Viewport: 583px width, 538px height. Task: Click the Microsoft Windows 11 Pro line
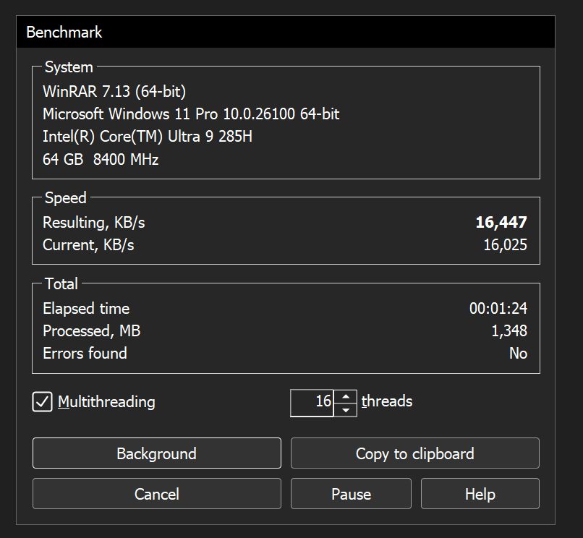(191, 114)
